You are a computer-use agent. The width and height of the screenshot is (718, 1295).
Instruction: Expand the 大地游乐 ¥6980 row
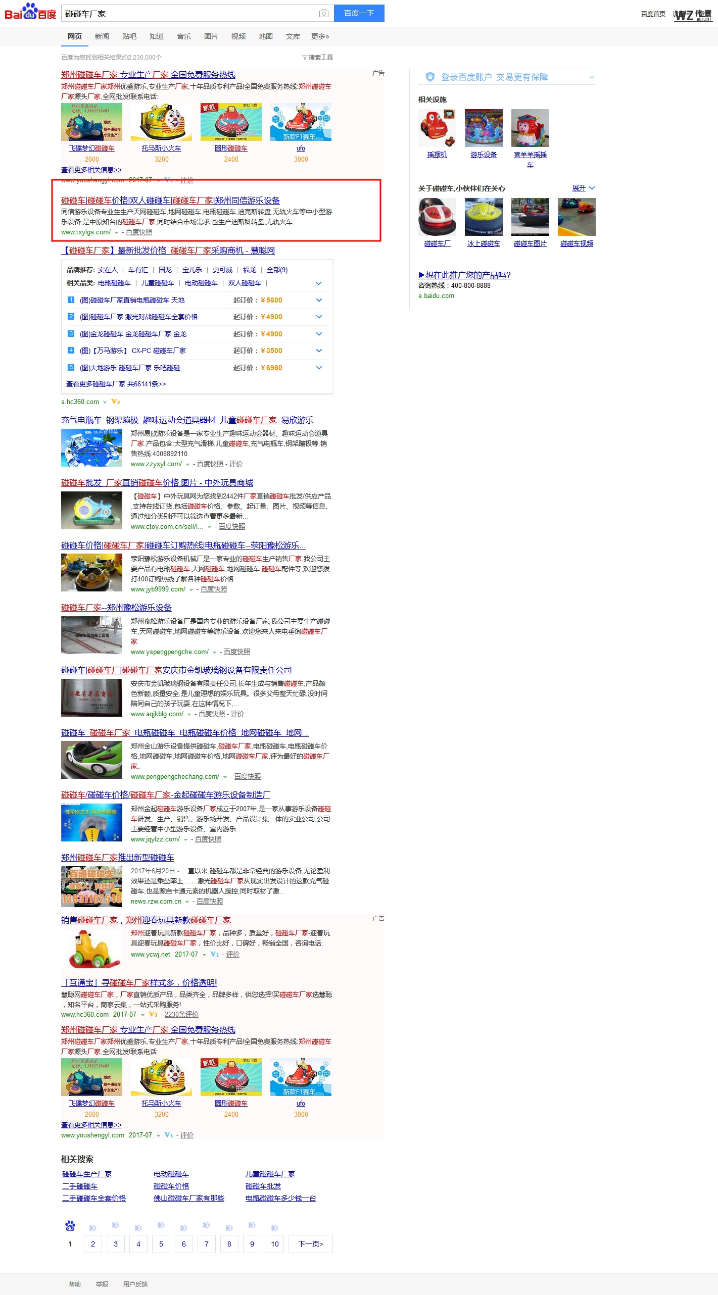[319, 368]
